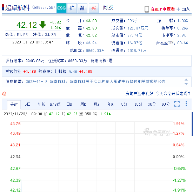Switch to the 日K chart tab
193x193 pixels.
pyautogui.click(x=69, y=104)
